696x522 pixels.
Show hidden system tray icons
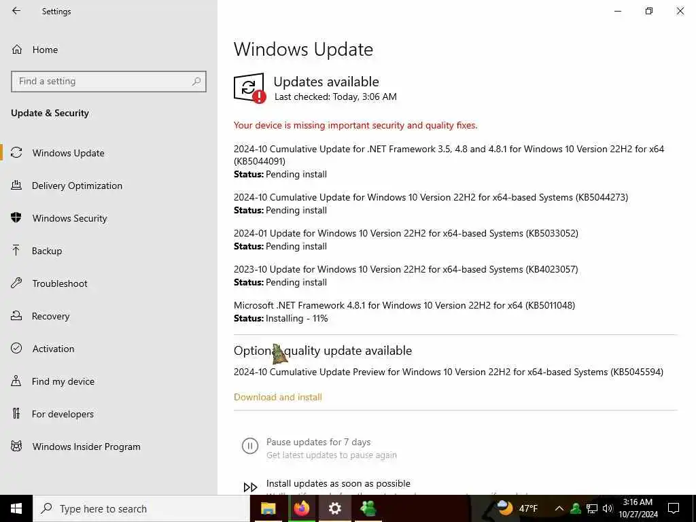(559, 508)
